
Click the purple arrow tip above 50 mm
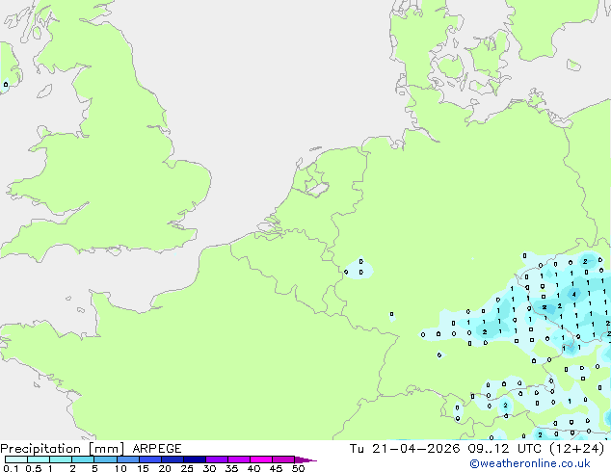pyautogui.click(x=305, y=459)
